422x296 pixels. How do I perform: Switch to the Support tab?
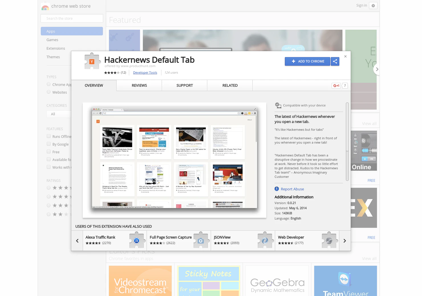pyautogui.click(x=184, y=85)
